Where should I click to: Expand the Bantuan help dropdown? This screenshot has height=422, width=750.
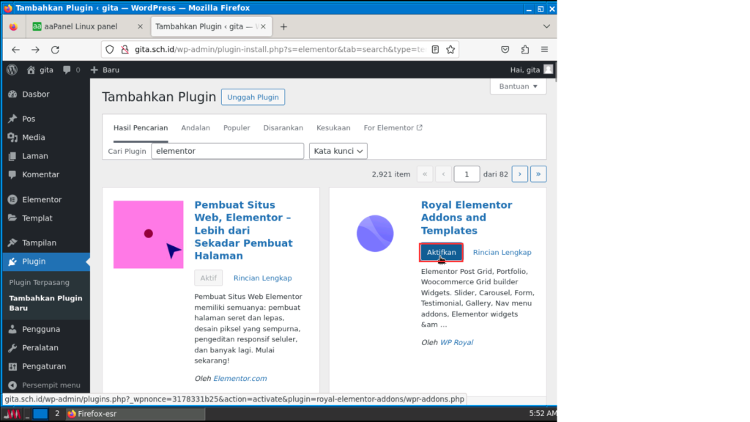(518, 86)
